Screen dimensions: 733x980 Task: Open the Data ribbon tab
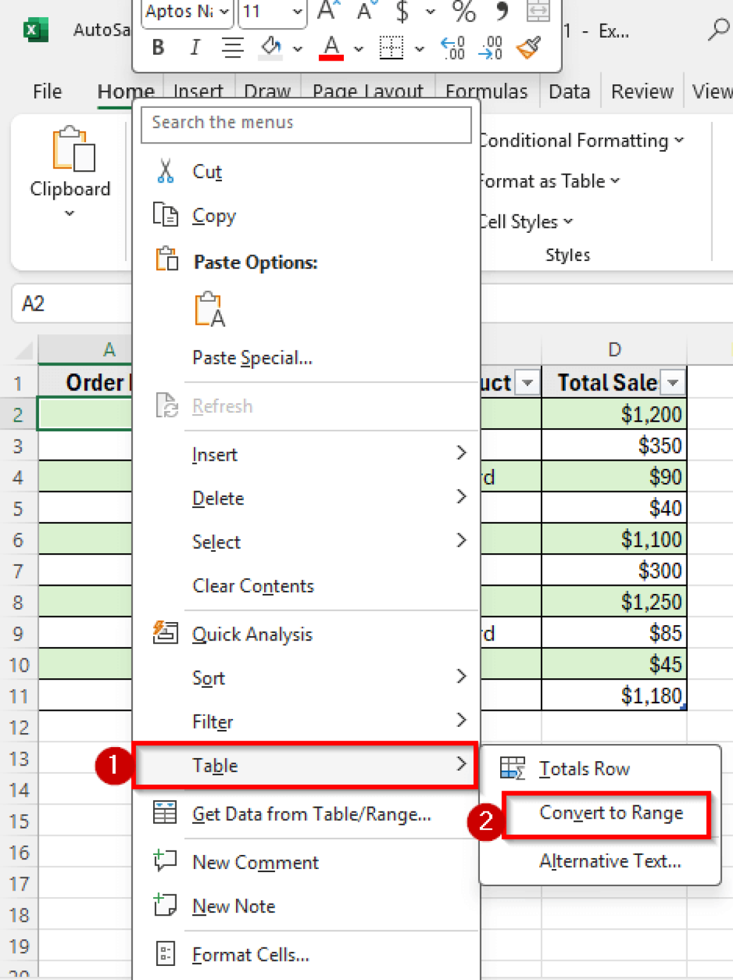click(x=568, y=91)
